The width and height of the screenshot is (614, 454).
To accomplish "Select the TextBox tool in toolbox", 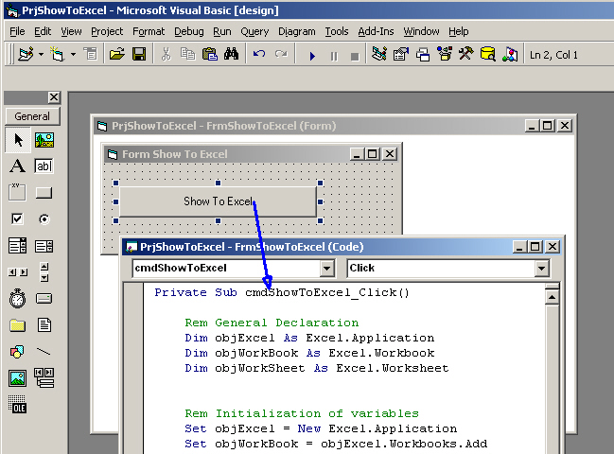I will click(44, 166).
